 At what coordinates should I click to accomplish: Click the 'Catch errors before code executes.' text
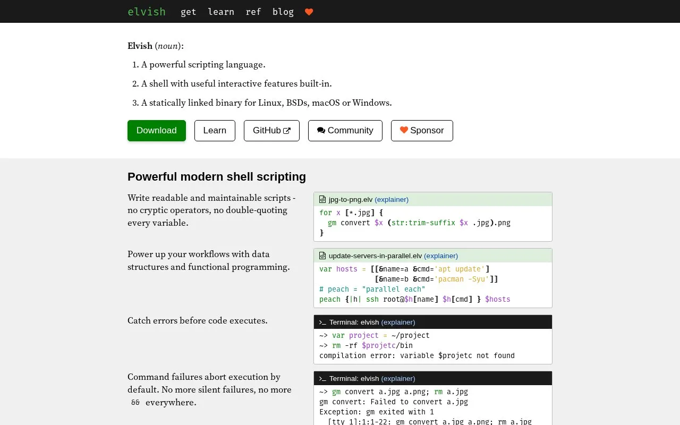[198, 321]
